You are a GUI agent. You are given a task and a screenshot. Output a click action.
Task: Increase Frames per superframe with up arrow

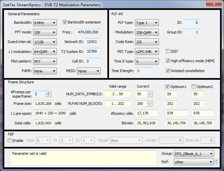(x=49, y=93)
